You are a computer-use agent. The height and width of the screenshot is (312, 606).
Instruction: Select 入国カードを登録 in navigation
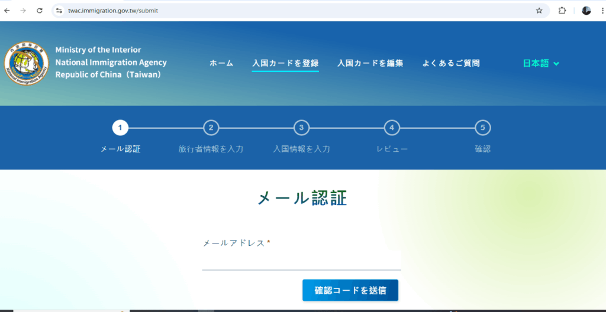pyautogui.click(x=285, y=63)
